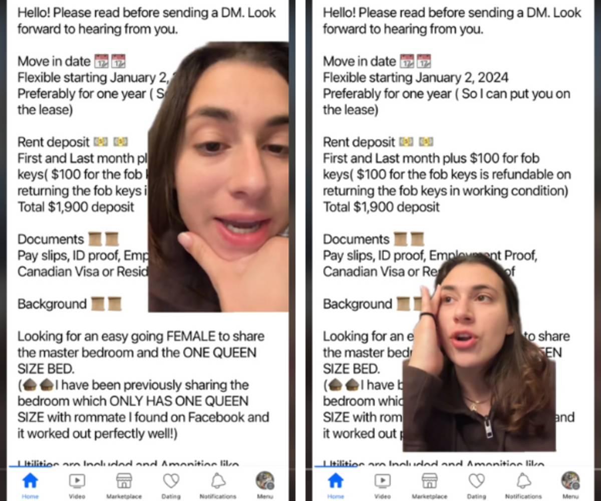Screen dimensions: 601x501
Task: Click the 'Flexible starting January 2, 2024' line
Action: (x=416, y=78)
